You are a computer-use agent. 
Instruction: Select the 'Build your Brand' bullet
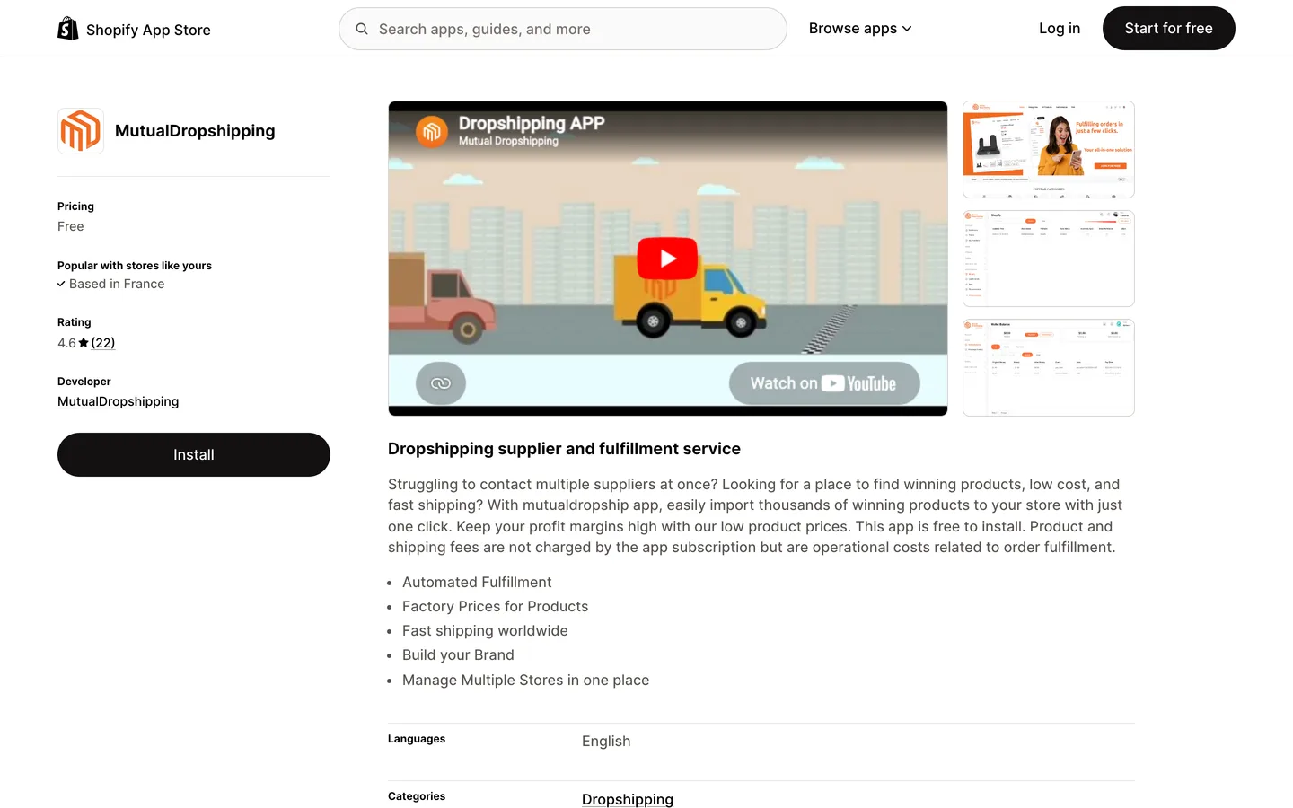pos(458,655)
